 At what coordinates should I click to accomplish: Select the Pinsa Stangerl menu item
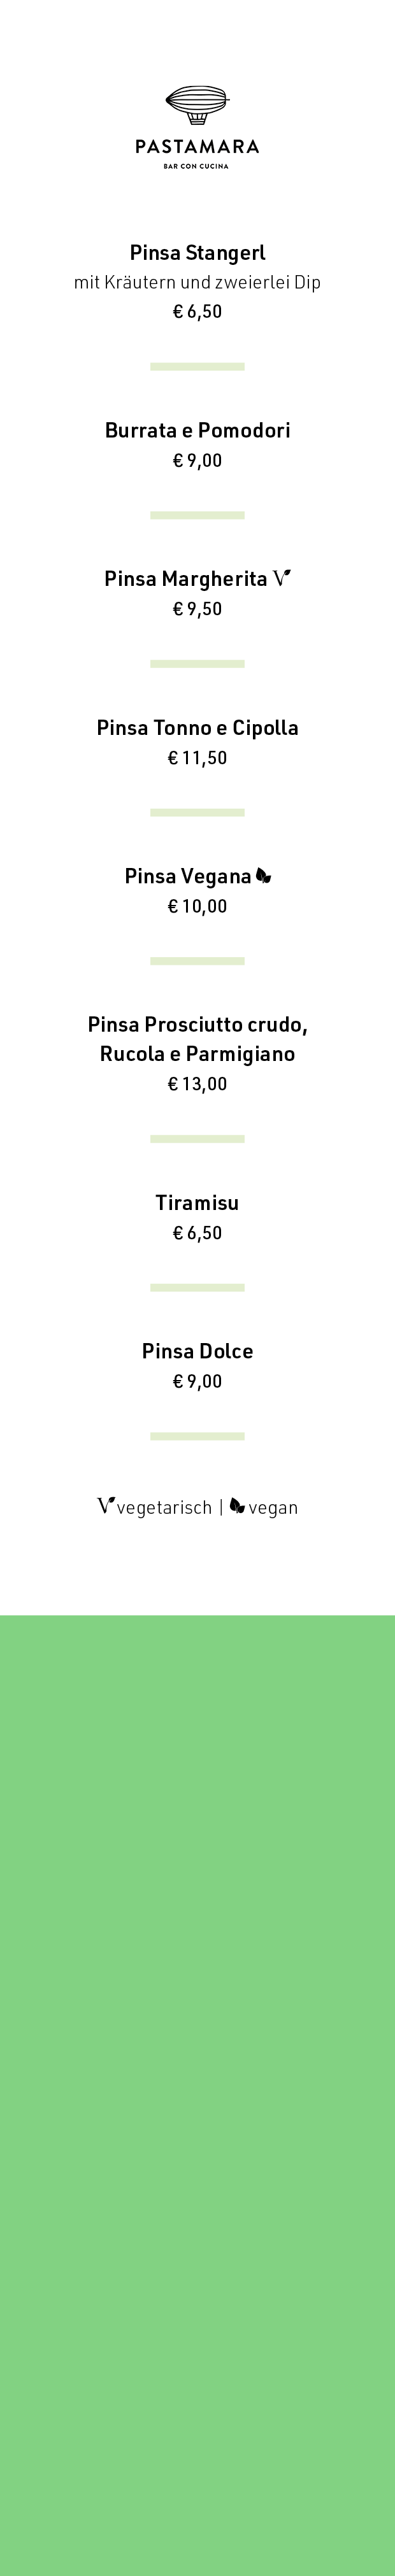[197, 253]
